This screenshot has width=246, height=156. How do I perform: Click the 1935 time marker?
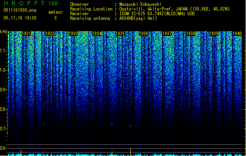coord(120,34)
